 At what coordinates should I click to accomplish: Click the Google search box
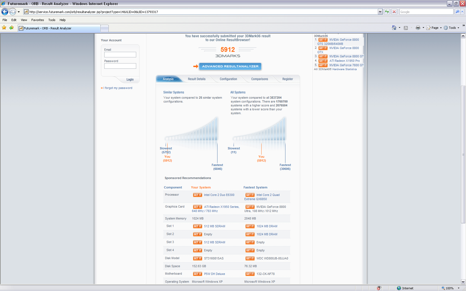tap(426, 12)
